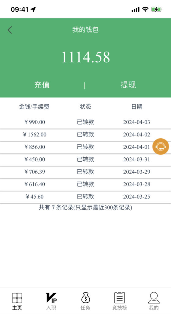The image size is (171, 314).
Task: Tap the 提现 withdraw button
Action: tap(128, 85)
